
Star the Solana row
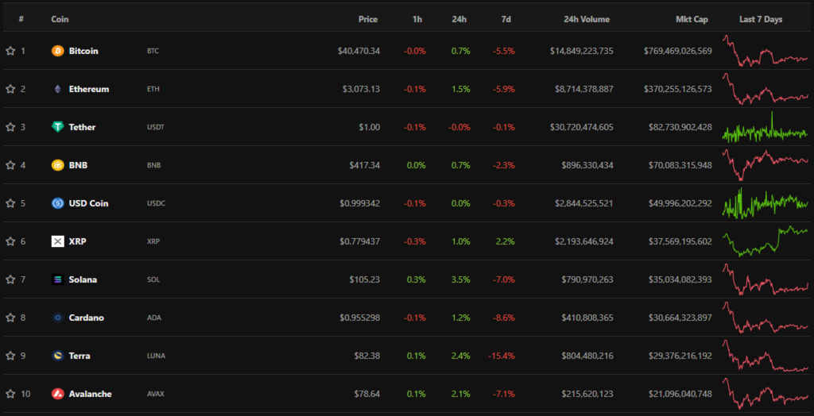pyautogui.click(x=10, y=279)
